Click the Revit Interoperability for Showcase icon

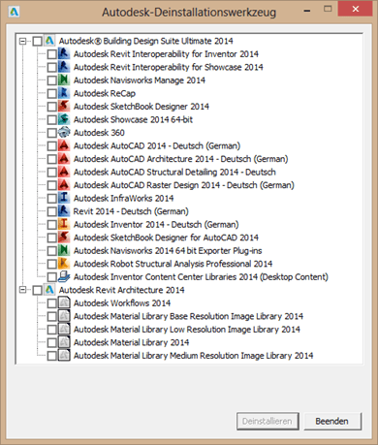(x=64, y=67)
